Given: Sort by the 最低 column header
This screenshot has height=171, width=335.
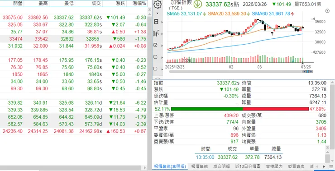Looking at the screenshot, I should tap(69, 3).
